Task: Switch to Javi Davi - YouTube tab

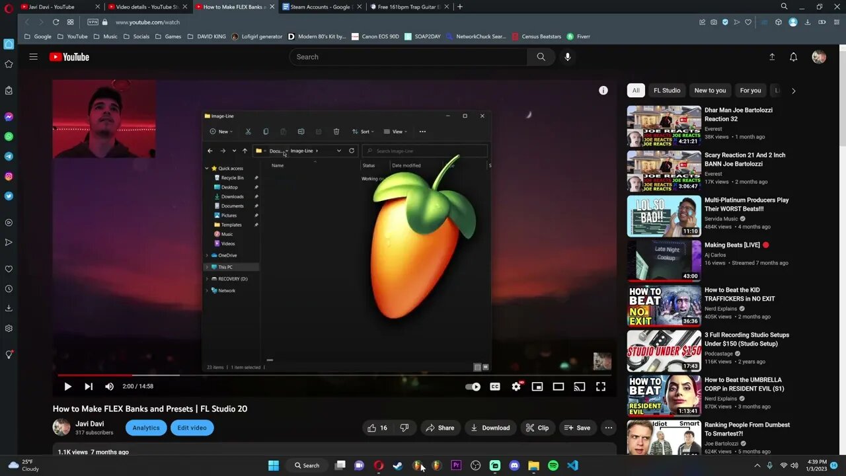Action: click(x=61, y=7)
